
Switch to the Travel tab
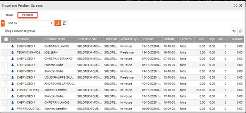[x=9, y=15]
